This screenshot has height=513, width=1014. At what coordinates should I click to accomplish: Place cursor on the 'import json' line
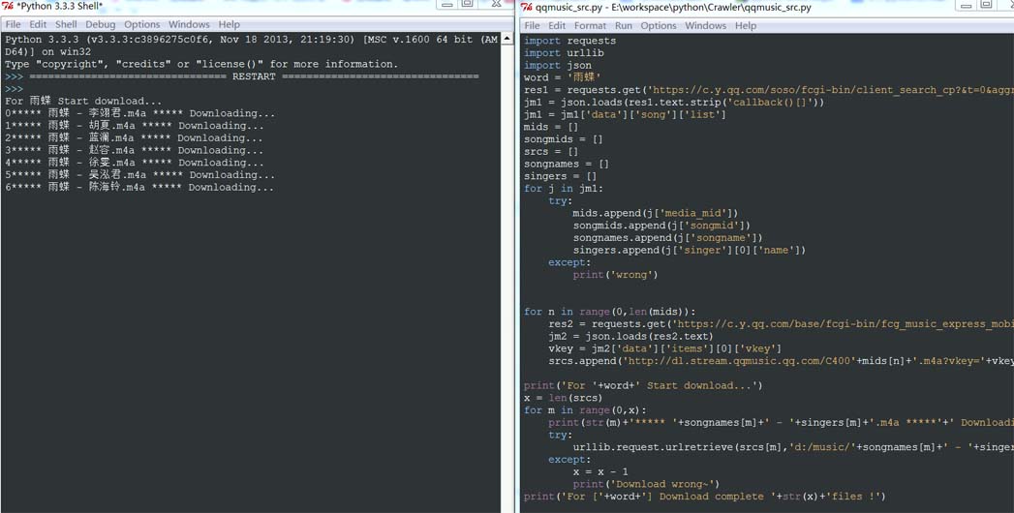pos(558,65)
